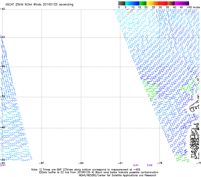The width and height of the screenshot is (201, 177).
Task: Click the NOAA/NESDIS credit line
Action: (x=117, y=175)
